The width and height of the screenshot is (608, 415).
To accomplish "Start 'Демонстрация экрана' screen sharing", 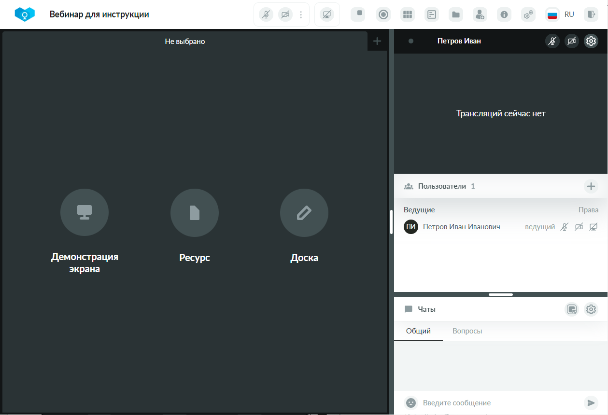I will (x=85, y=232).
